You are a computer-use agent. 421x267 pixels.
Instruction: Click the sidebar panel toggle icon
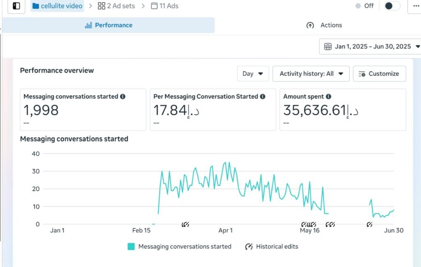tap(16, 6)
